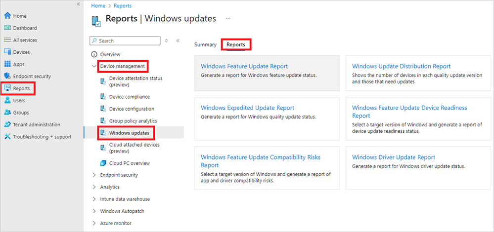Open All services from left navigation
This screenshot has width=494, height=232.
click(x=25, y=40)
